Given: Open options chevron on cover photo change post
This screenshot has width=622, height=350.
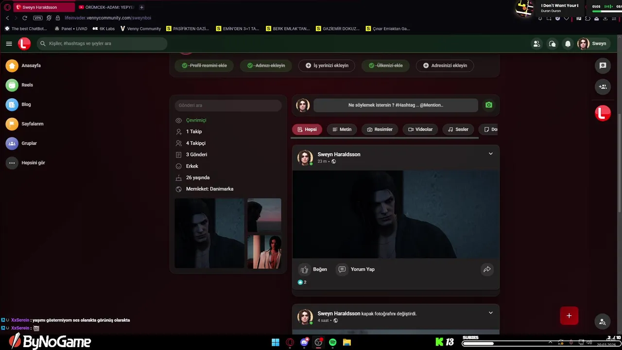Looking at the screenshot, I should tap(490, 313).
